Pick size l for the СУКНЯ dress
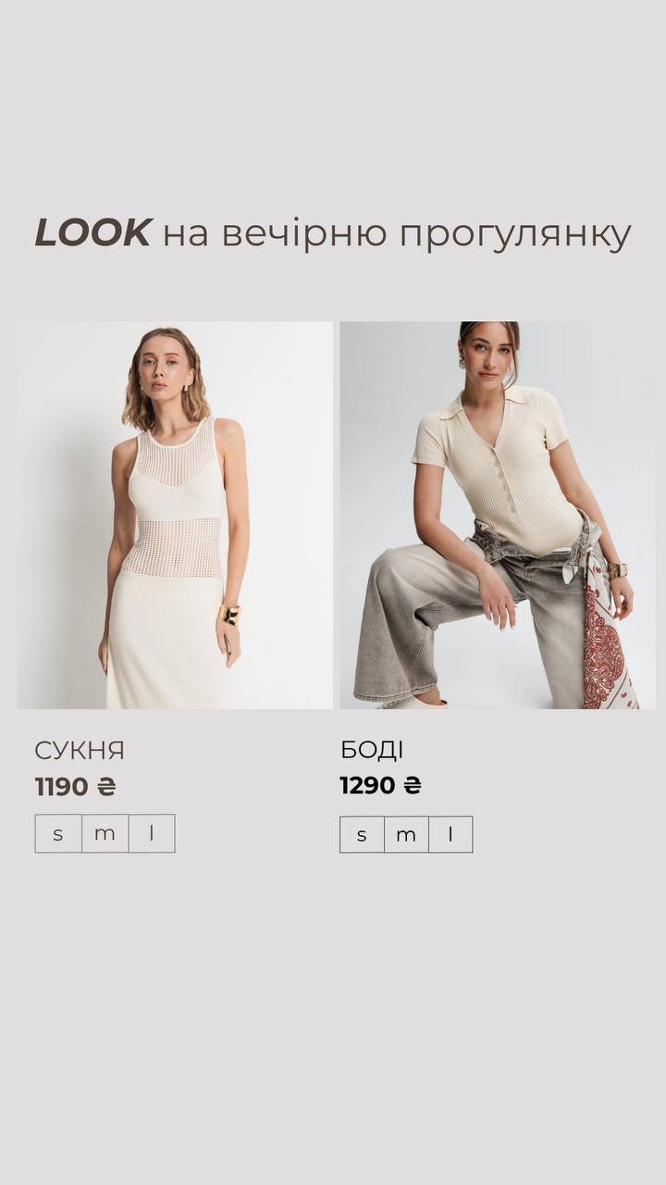 point(152,833)
